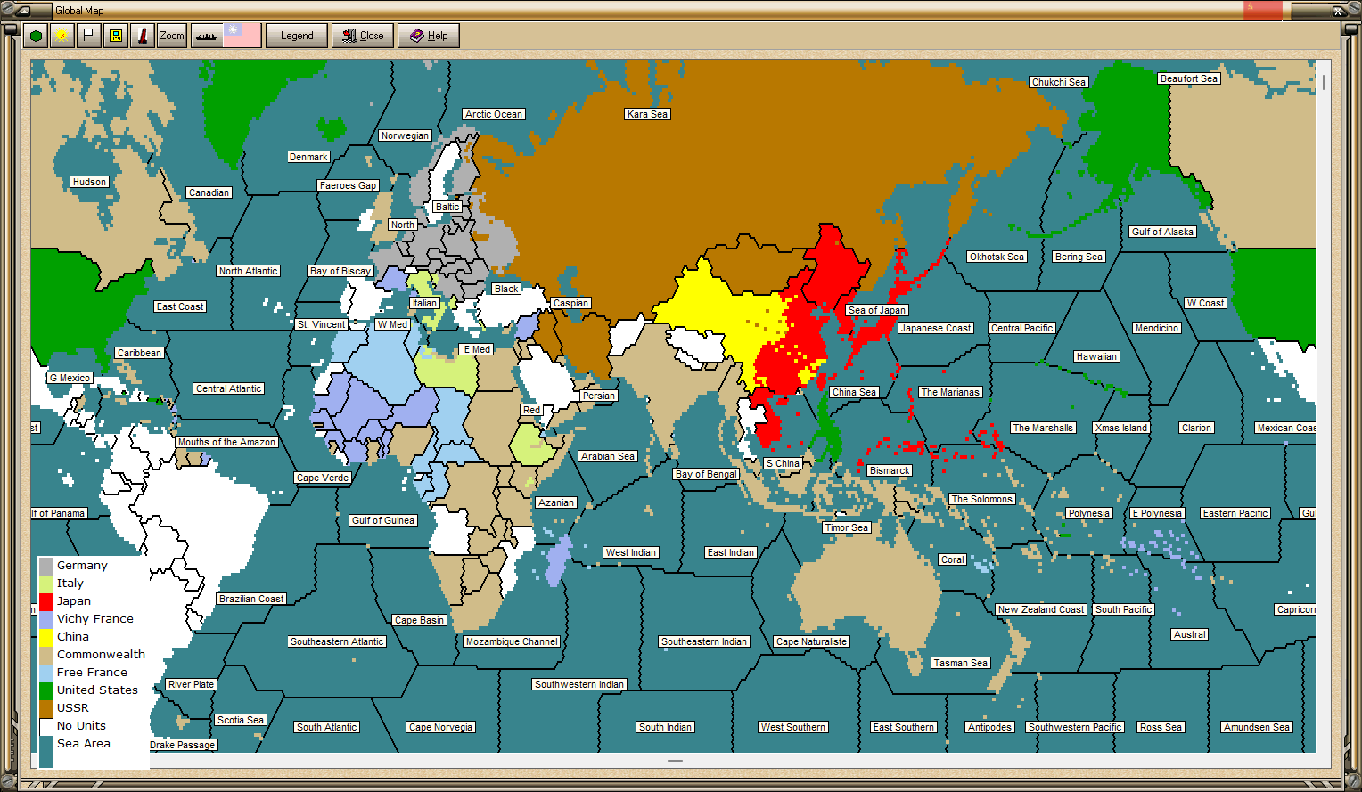1362x792 pixels.
Task: Click the Central Atlantic label
Action: coord(229,388)
